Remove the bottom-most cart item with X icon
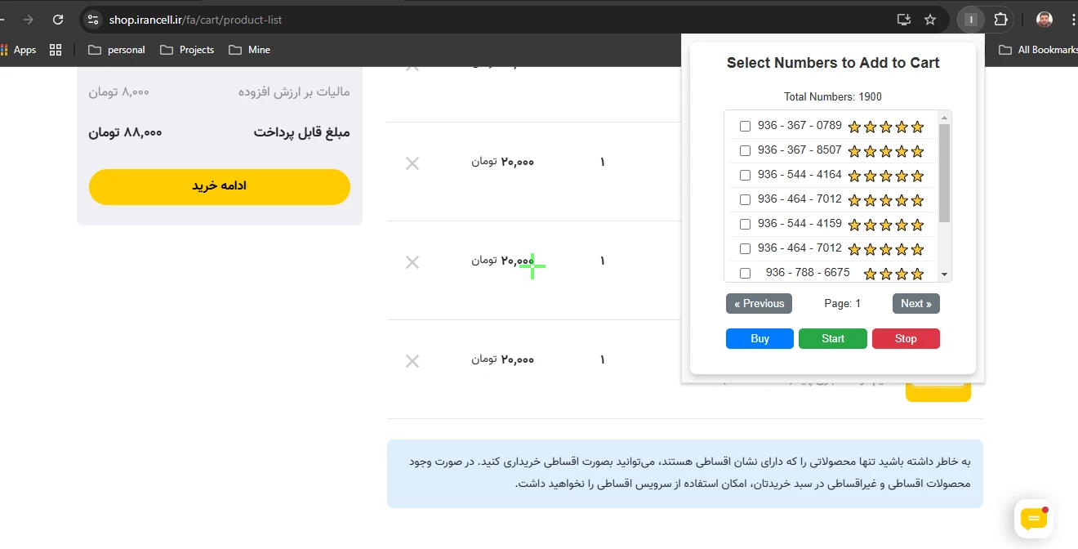The image size is (1078, 549). pos(412,361)
